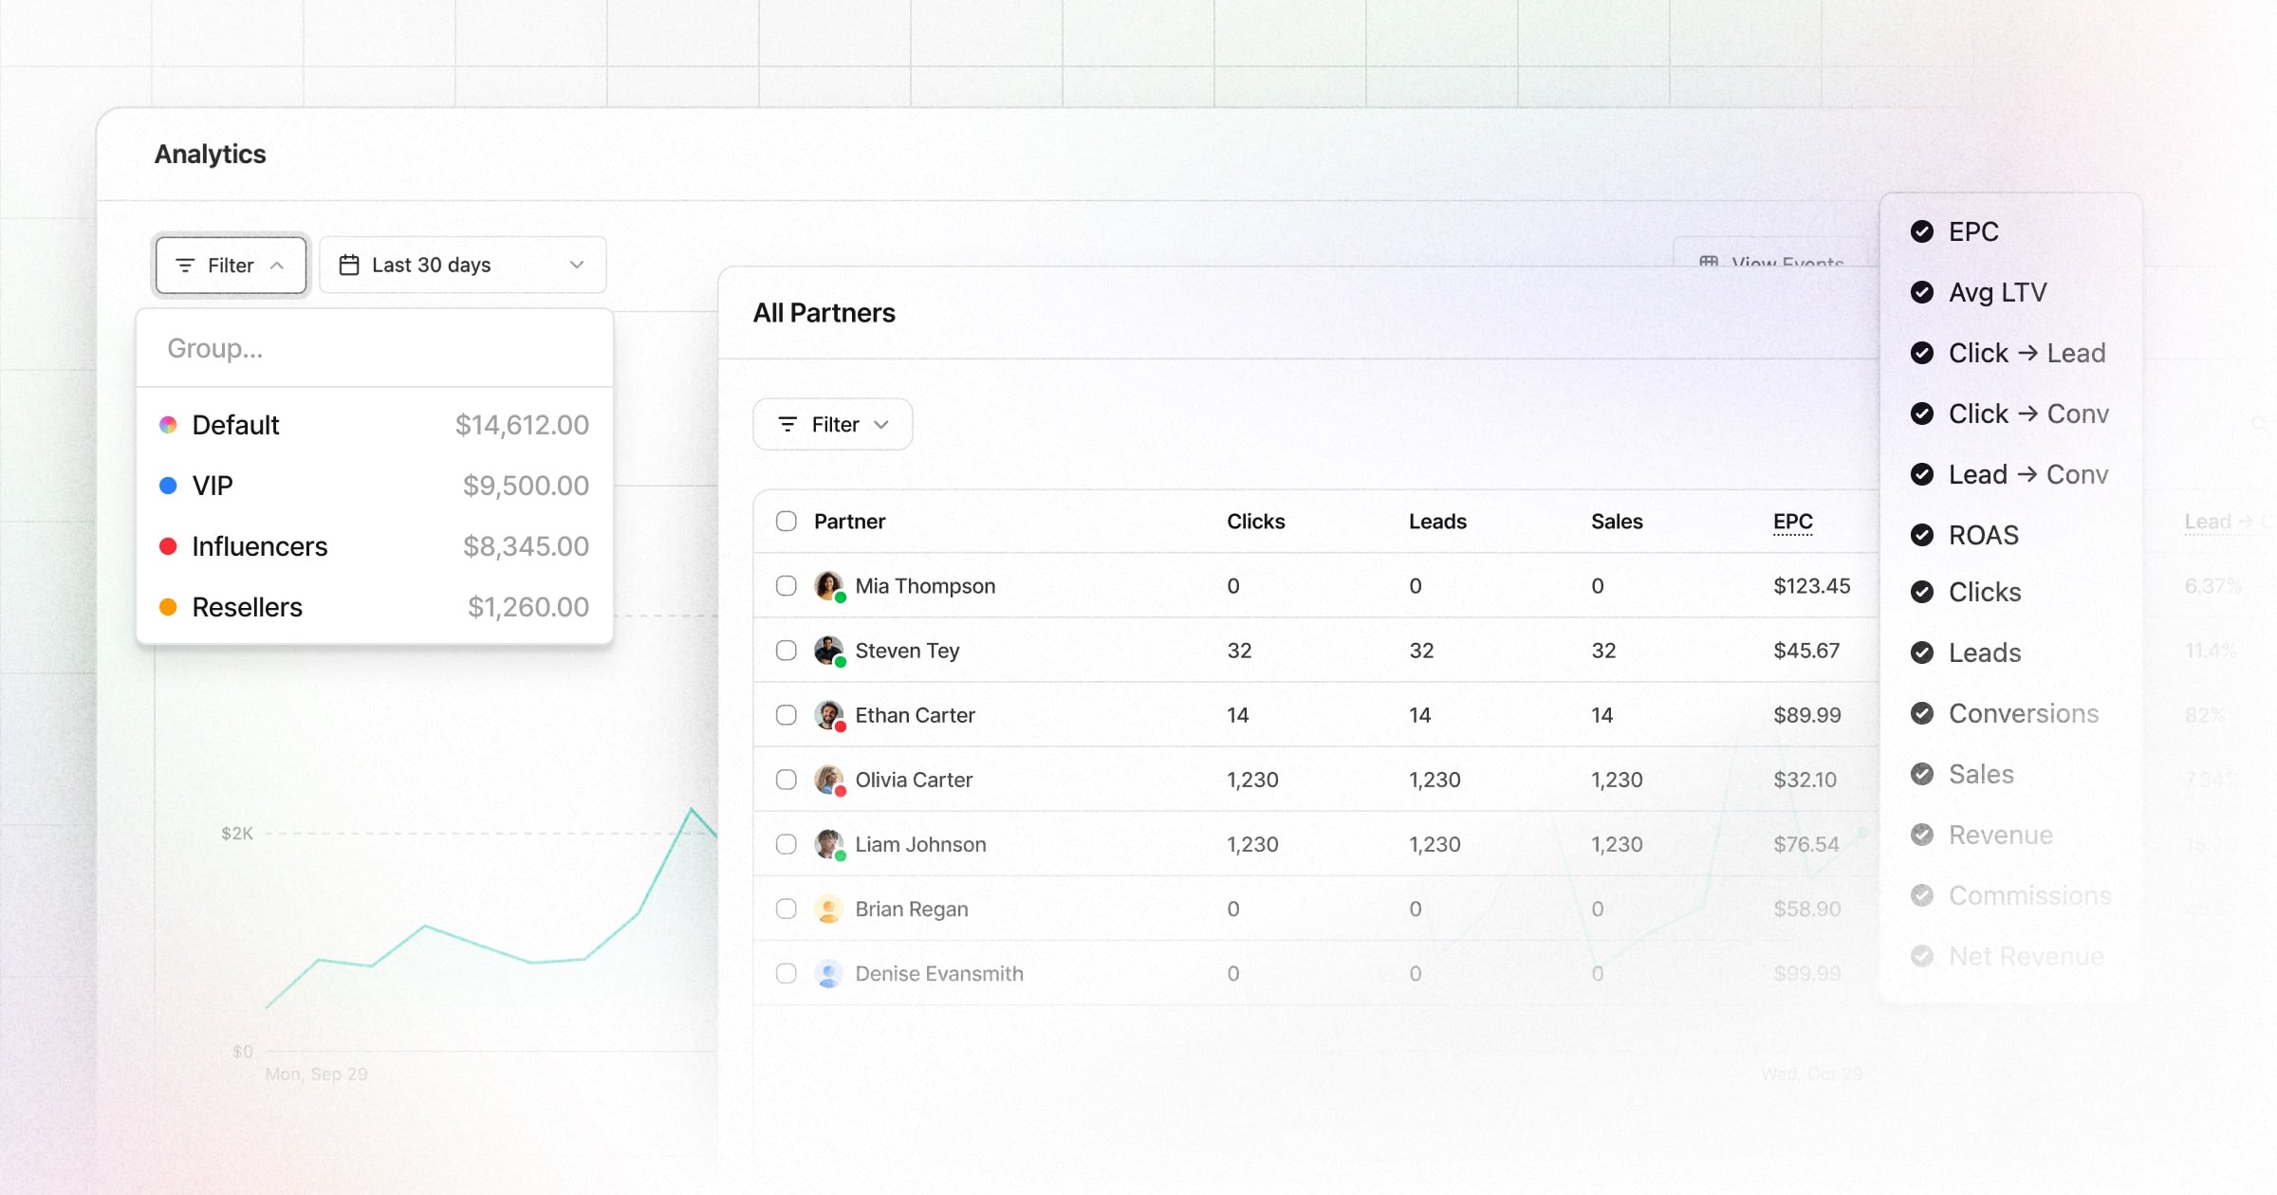The image size is (2277, 1195).
Task: Select the Resellers group from the filter menu
Action: click(x=247, y=606)
